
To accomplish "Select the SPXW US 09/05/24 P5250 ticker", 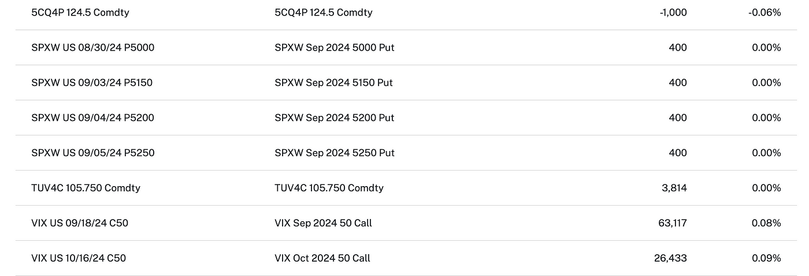I will click(x=93, y=153).
